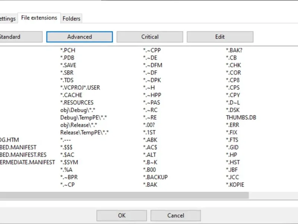Select the *.PCH extension entry

[x=70, y=50]
